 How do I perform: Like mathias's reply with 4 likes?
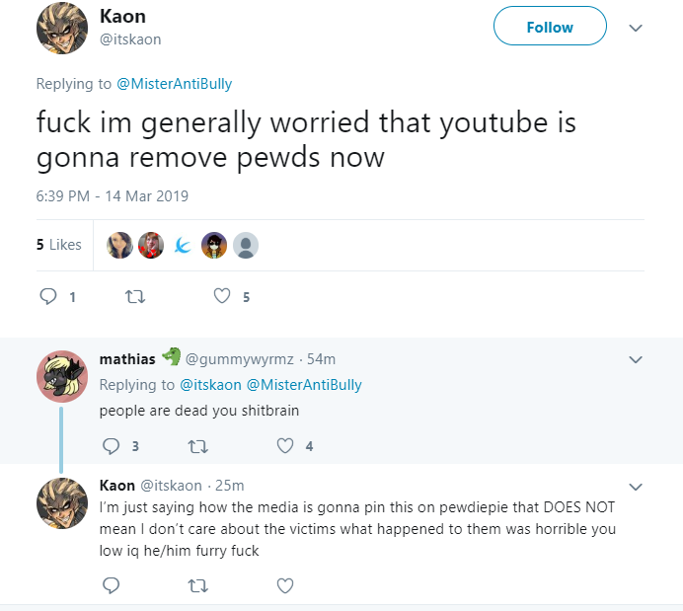pos(285,445)
